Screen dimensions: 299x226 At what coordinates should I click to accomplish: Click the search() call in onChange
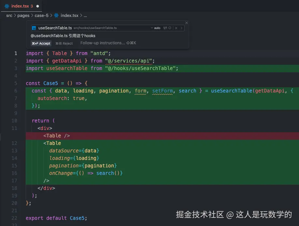tap(108, 173)
